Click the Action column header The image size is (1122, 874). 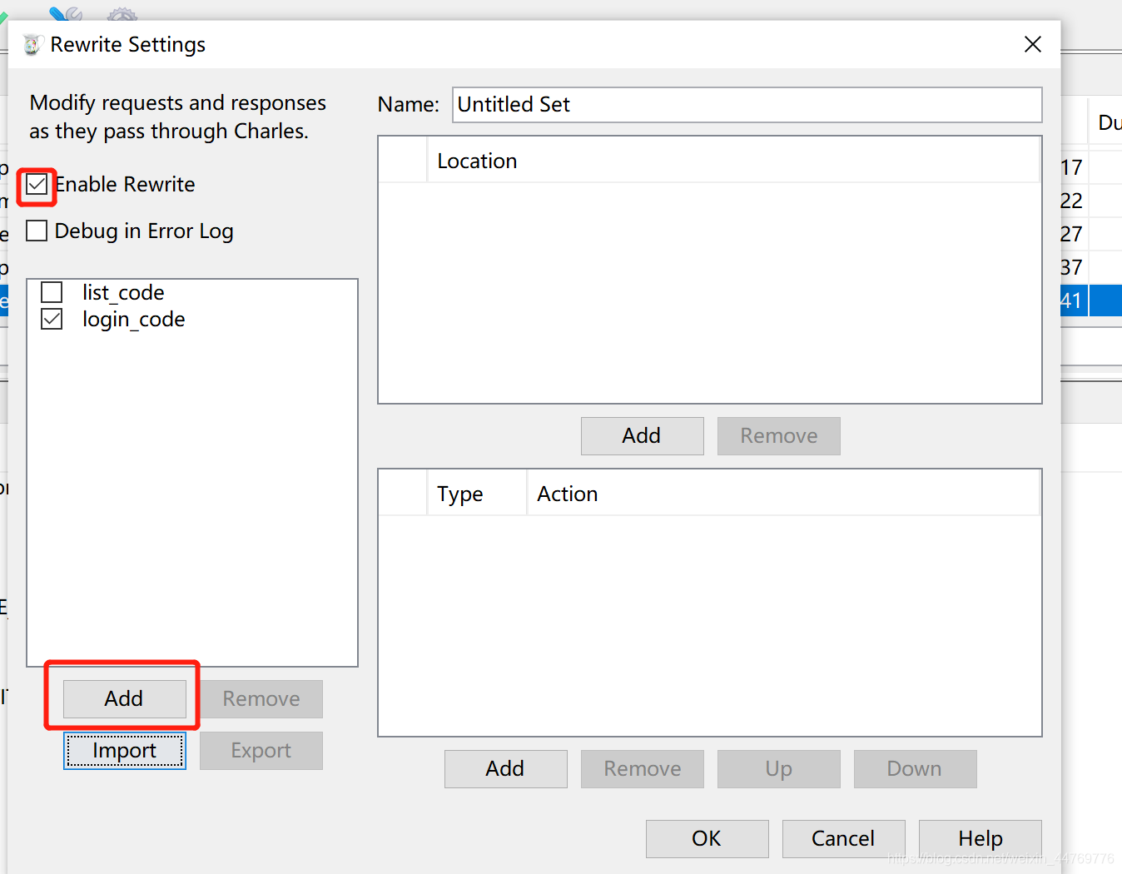[x=783, y=494]
